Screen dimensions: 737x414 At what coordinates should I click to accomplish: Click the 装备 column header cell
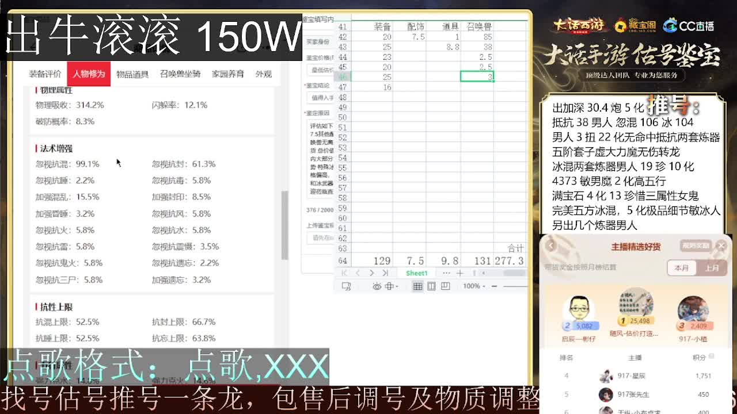pyautogui.click(x=371, y=26)
